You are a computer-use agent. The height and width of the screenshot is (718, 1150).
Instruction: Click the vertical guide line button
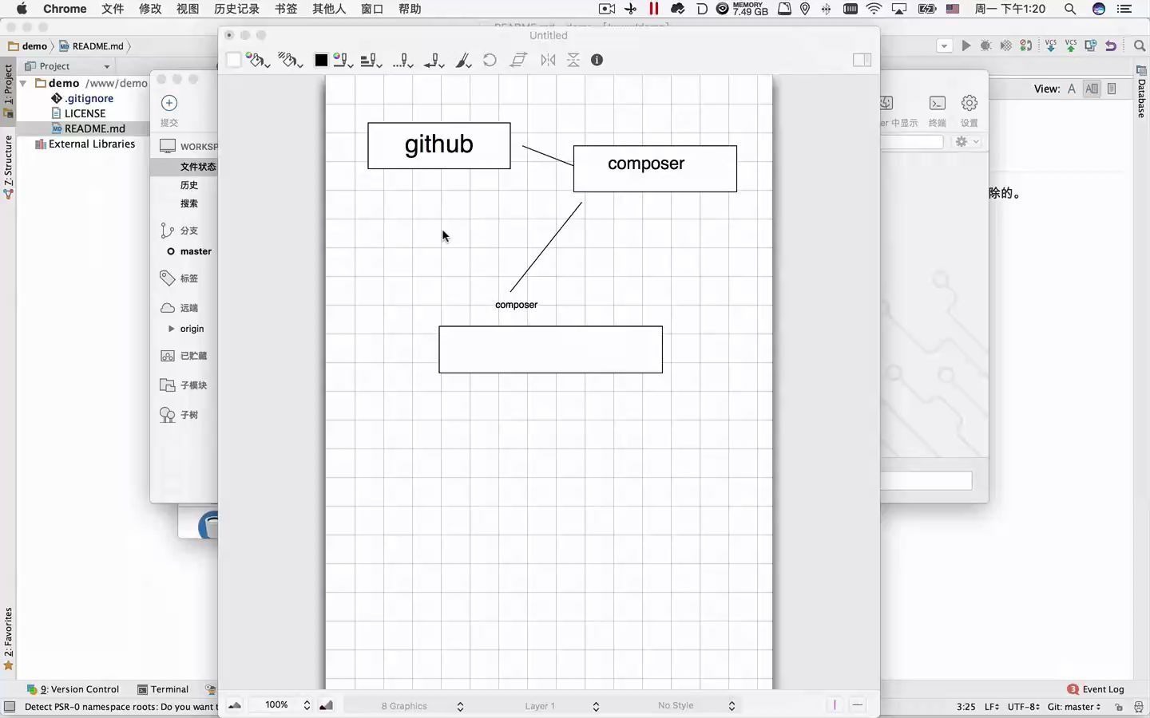(835, 705)
